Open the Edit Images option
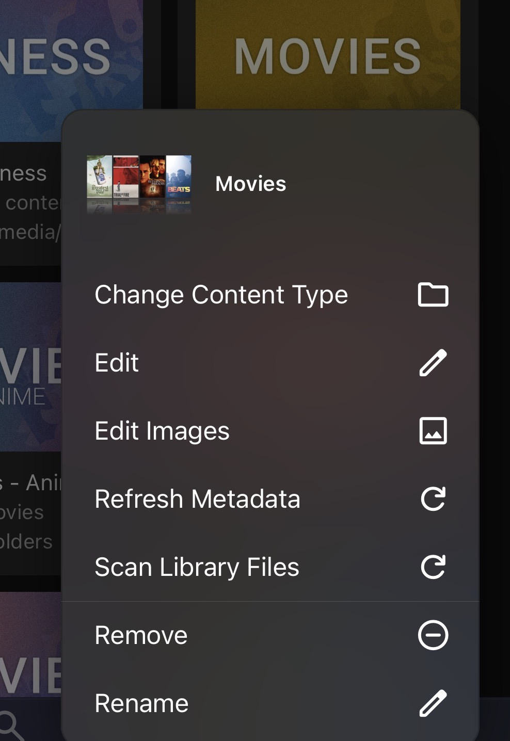This screenshot has width=510, height=741. click(162, 431)
